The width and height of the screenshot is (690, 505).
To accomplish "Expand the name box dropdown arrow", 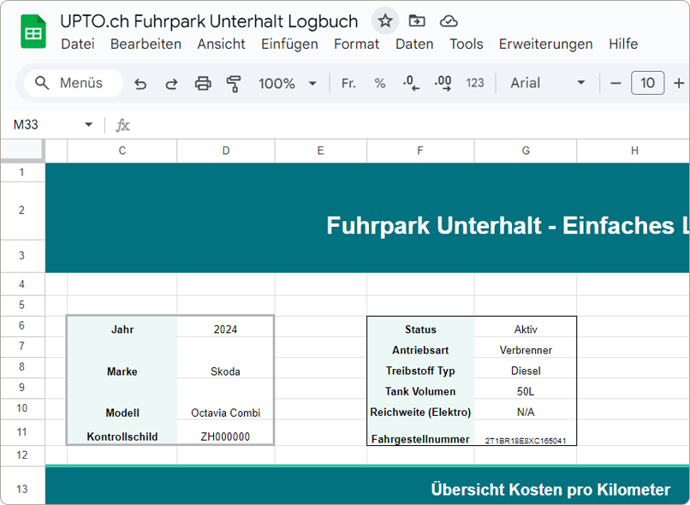I will click(x=88, y=124).
